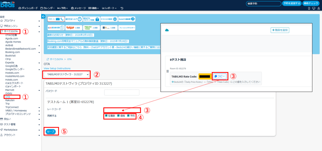The width and height of the screenshot is (322, 151).
Task: Click the history clock icon in top navigation
Action: (x=122, y=8)
